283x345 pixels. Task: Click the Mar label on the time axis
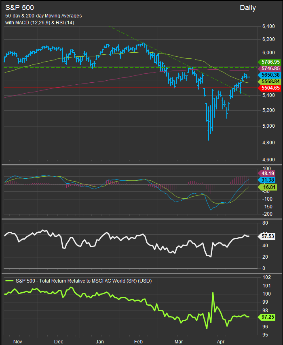click(179, 341)
